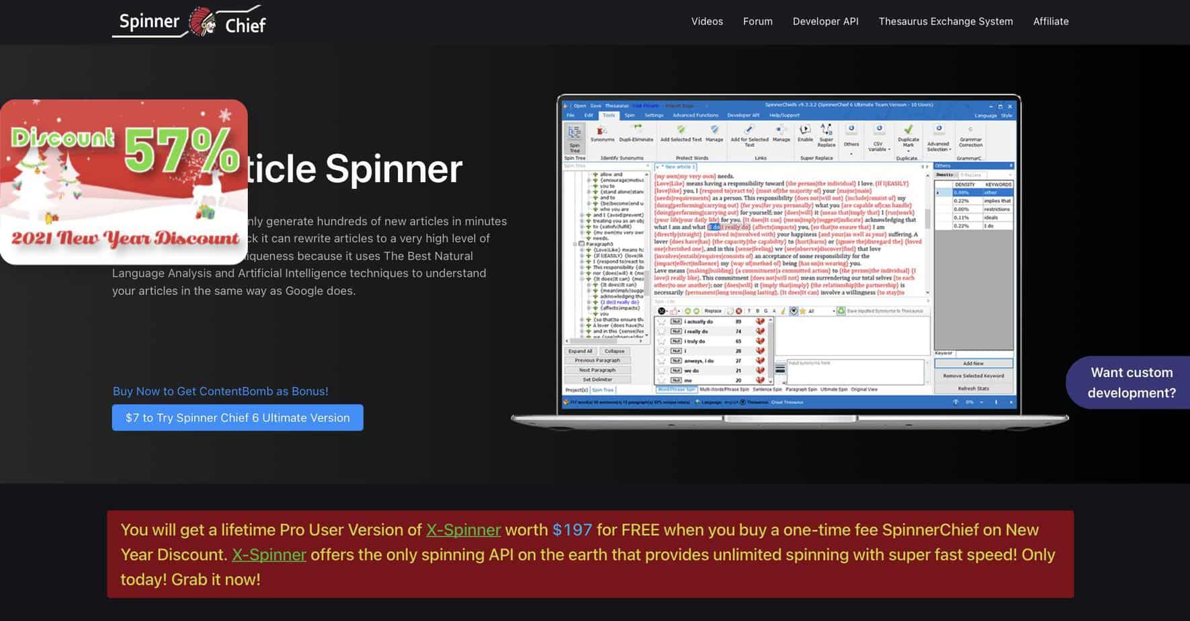Click the red delete icon beside Replace
This screenshot has height=621, width=1190.
coord(738,311)
